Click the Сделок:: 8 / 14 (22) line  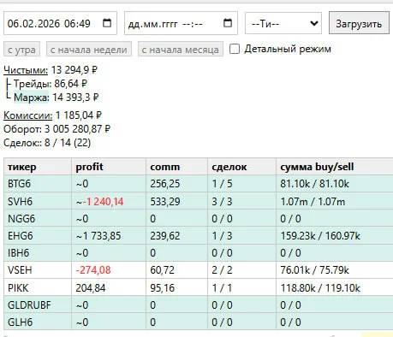click(x=47, y=143)
